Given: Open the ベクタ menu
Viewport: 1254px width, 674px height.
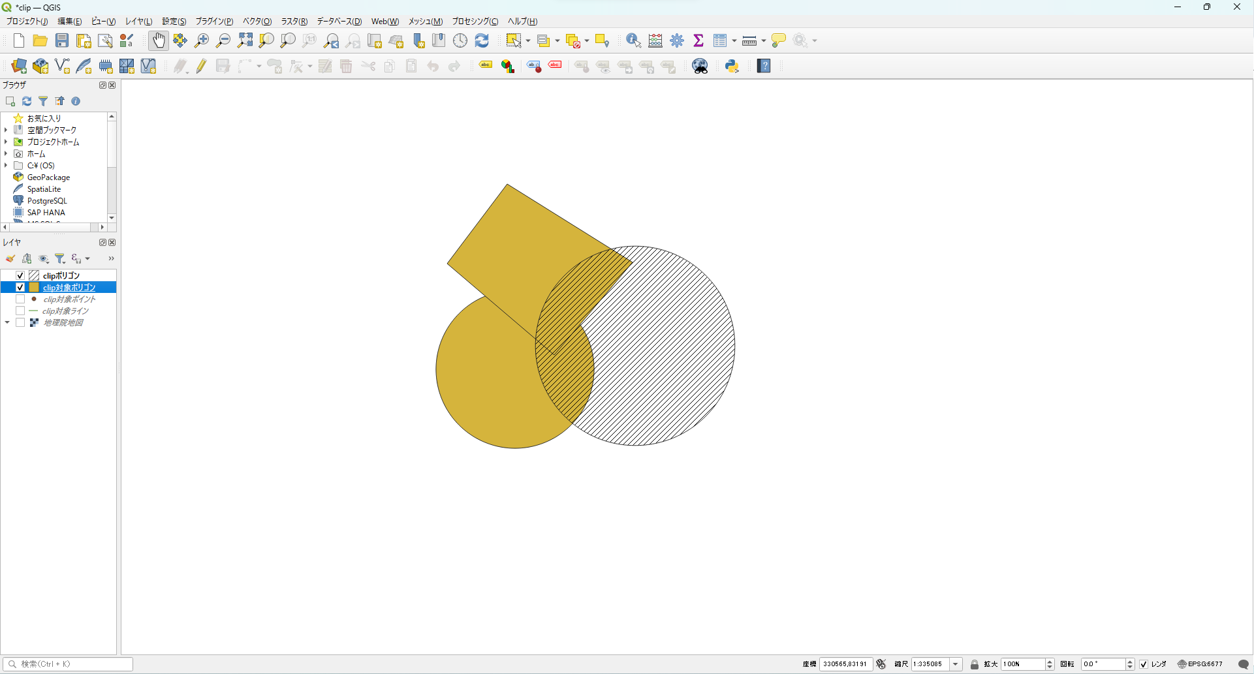Looking at the screenshot, I should pyautogui.click(x=257, y=22).
